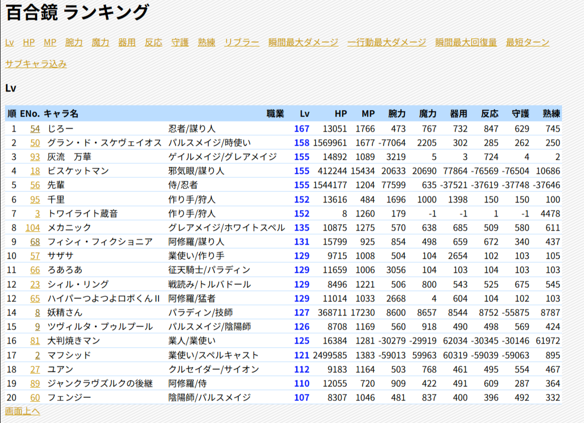
Task: Open the リブラー ranking link
Action: click(x=242, y=42)
